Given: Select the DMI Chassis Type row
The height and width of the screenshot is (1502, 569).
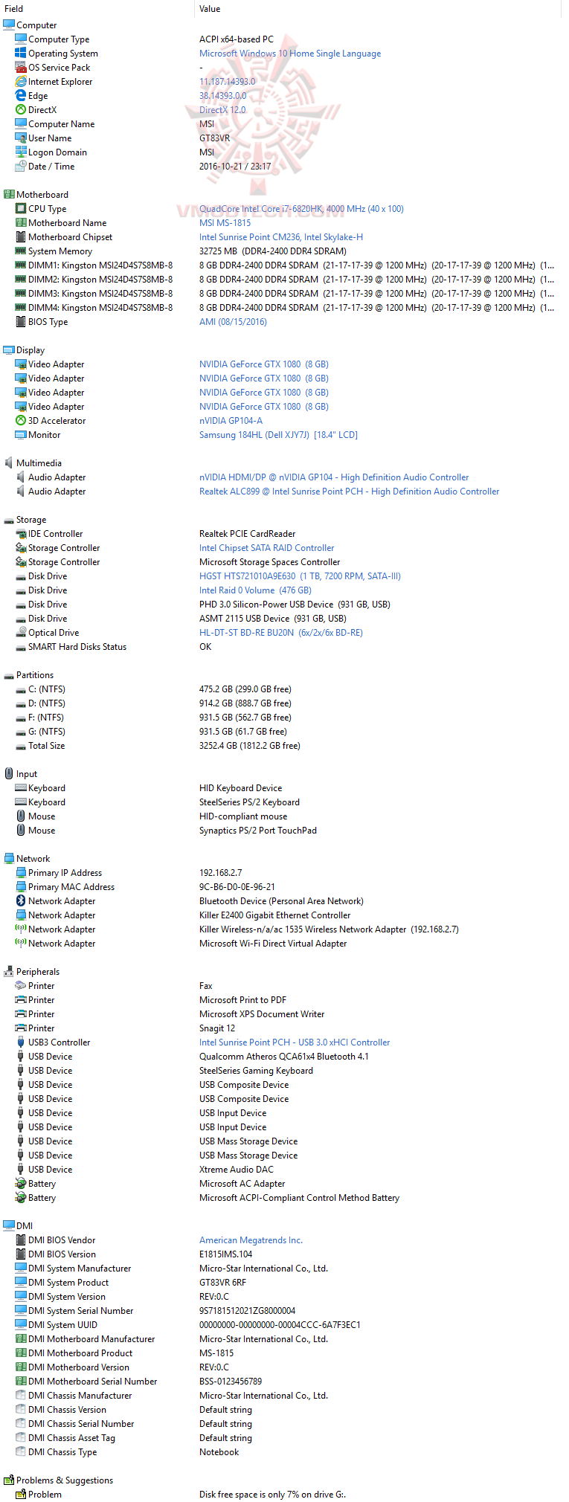Looking at the screenshot, I should [x=284, y=1452].
